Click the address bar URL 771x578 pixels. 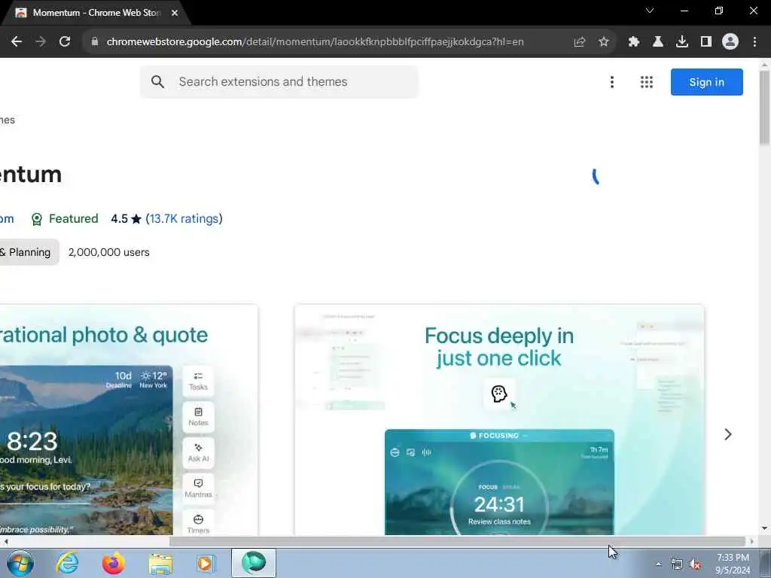[315, 42]
